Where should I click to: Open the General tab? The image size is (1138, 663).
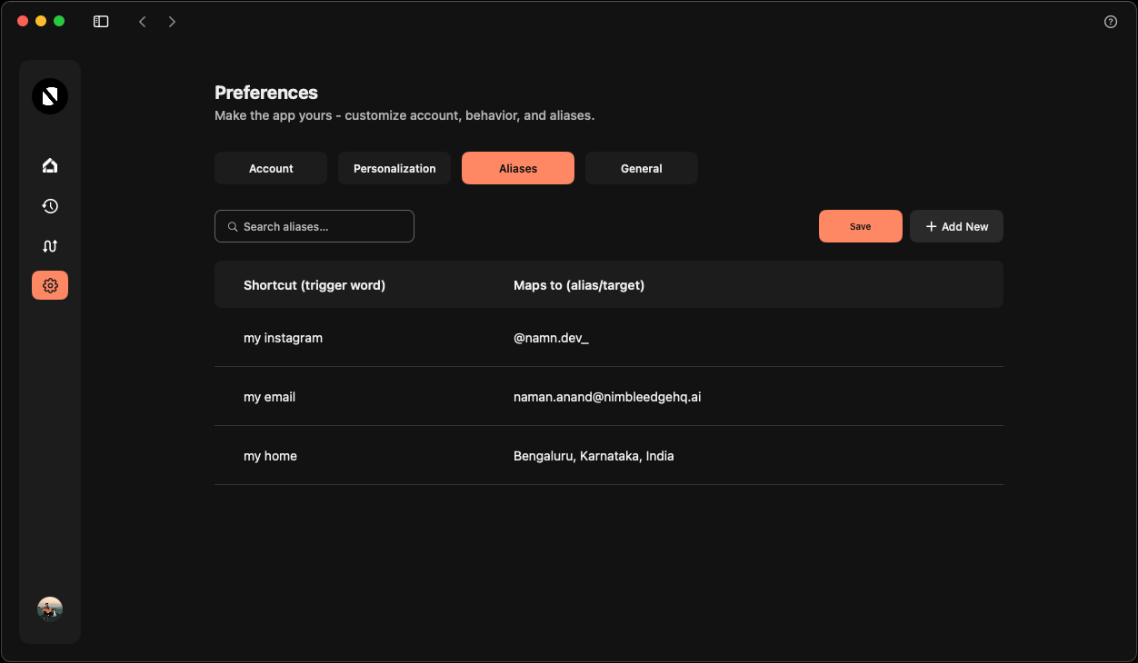pyautogui.click(x=641, y=168)
